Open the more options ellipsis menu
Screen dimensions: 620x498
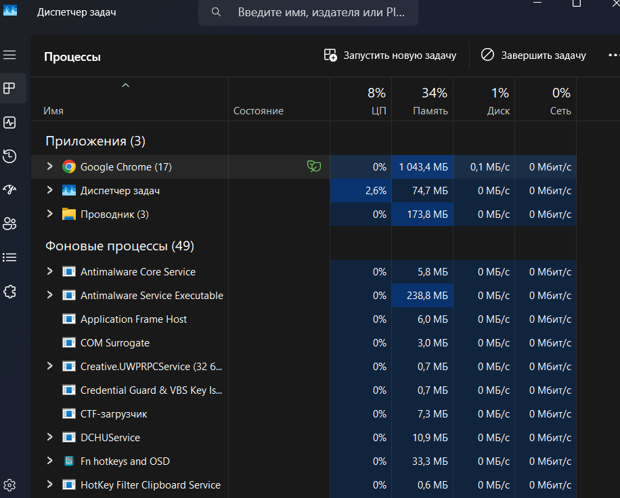point(613,55)
